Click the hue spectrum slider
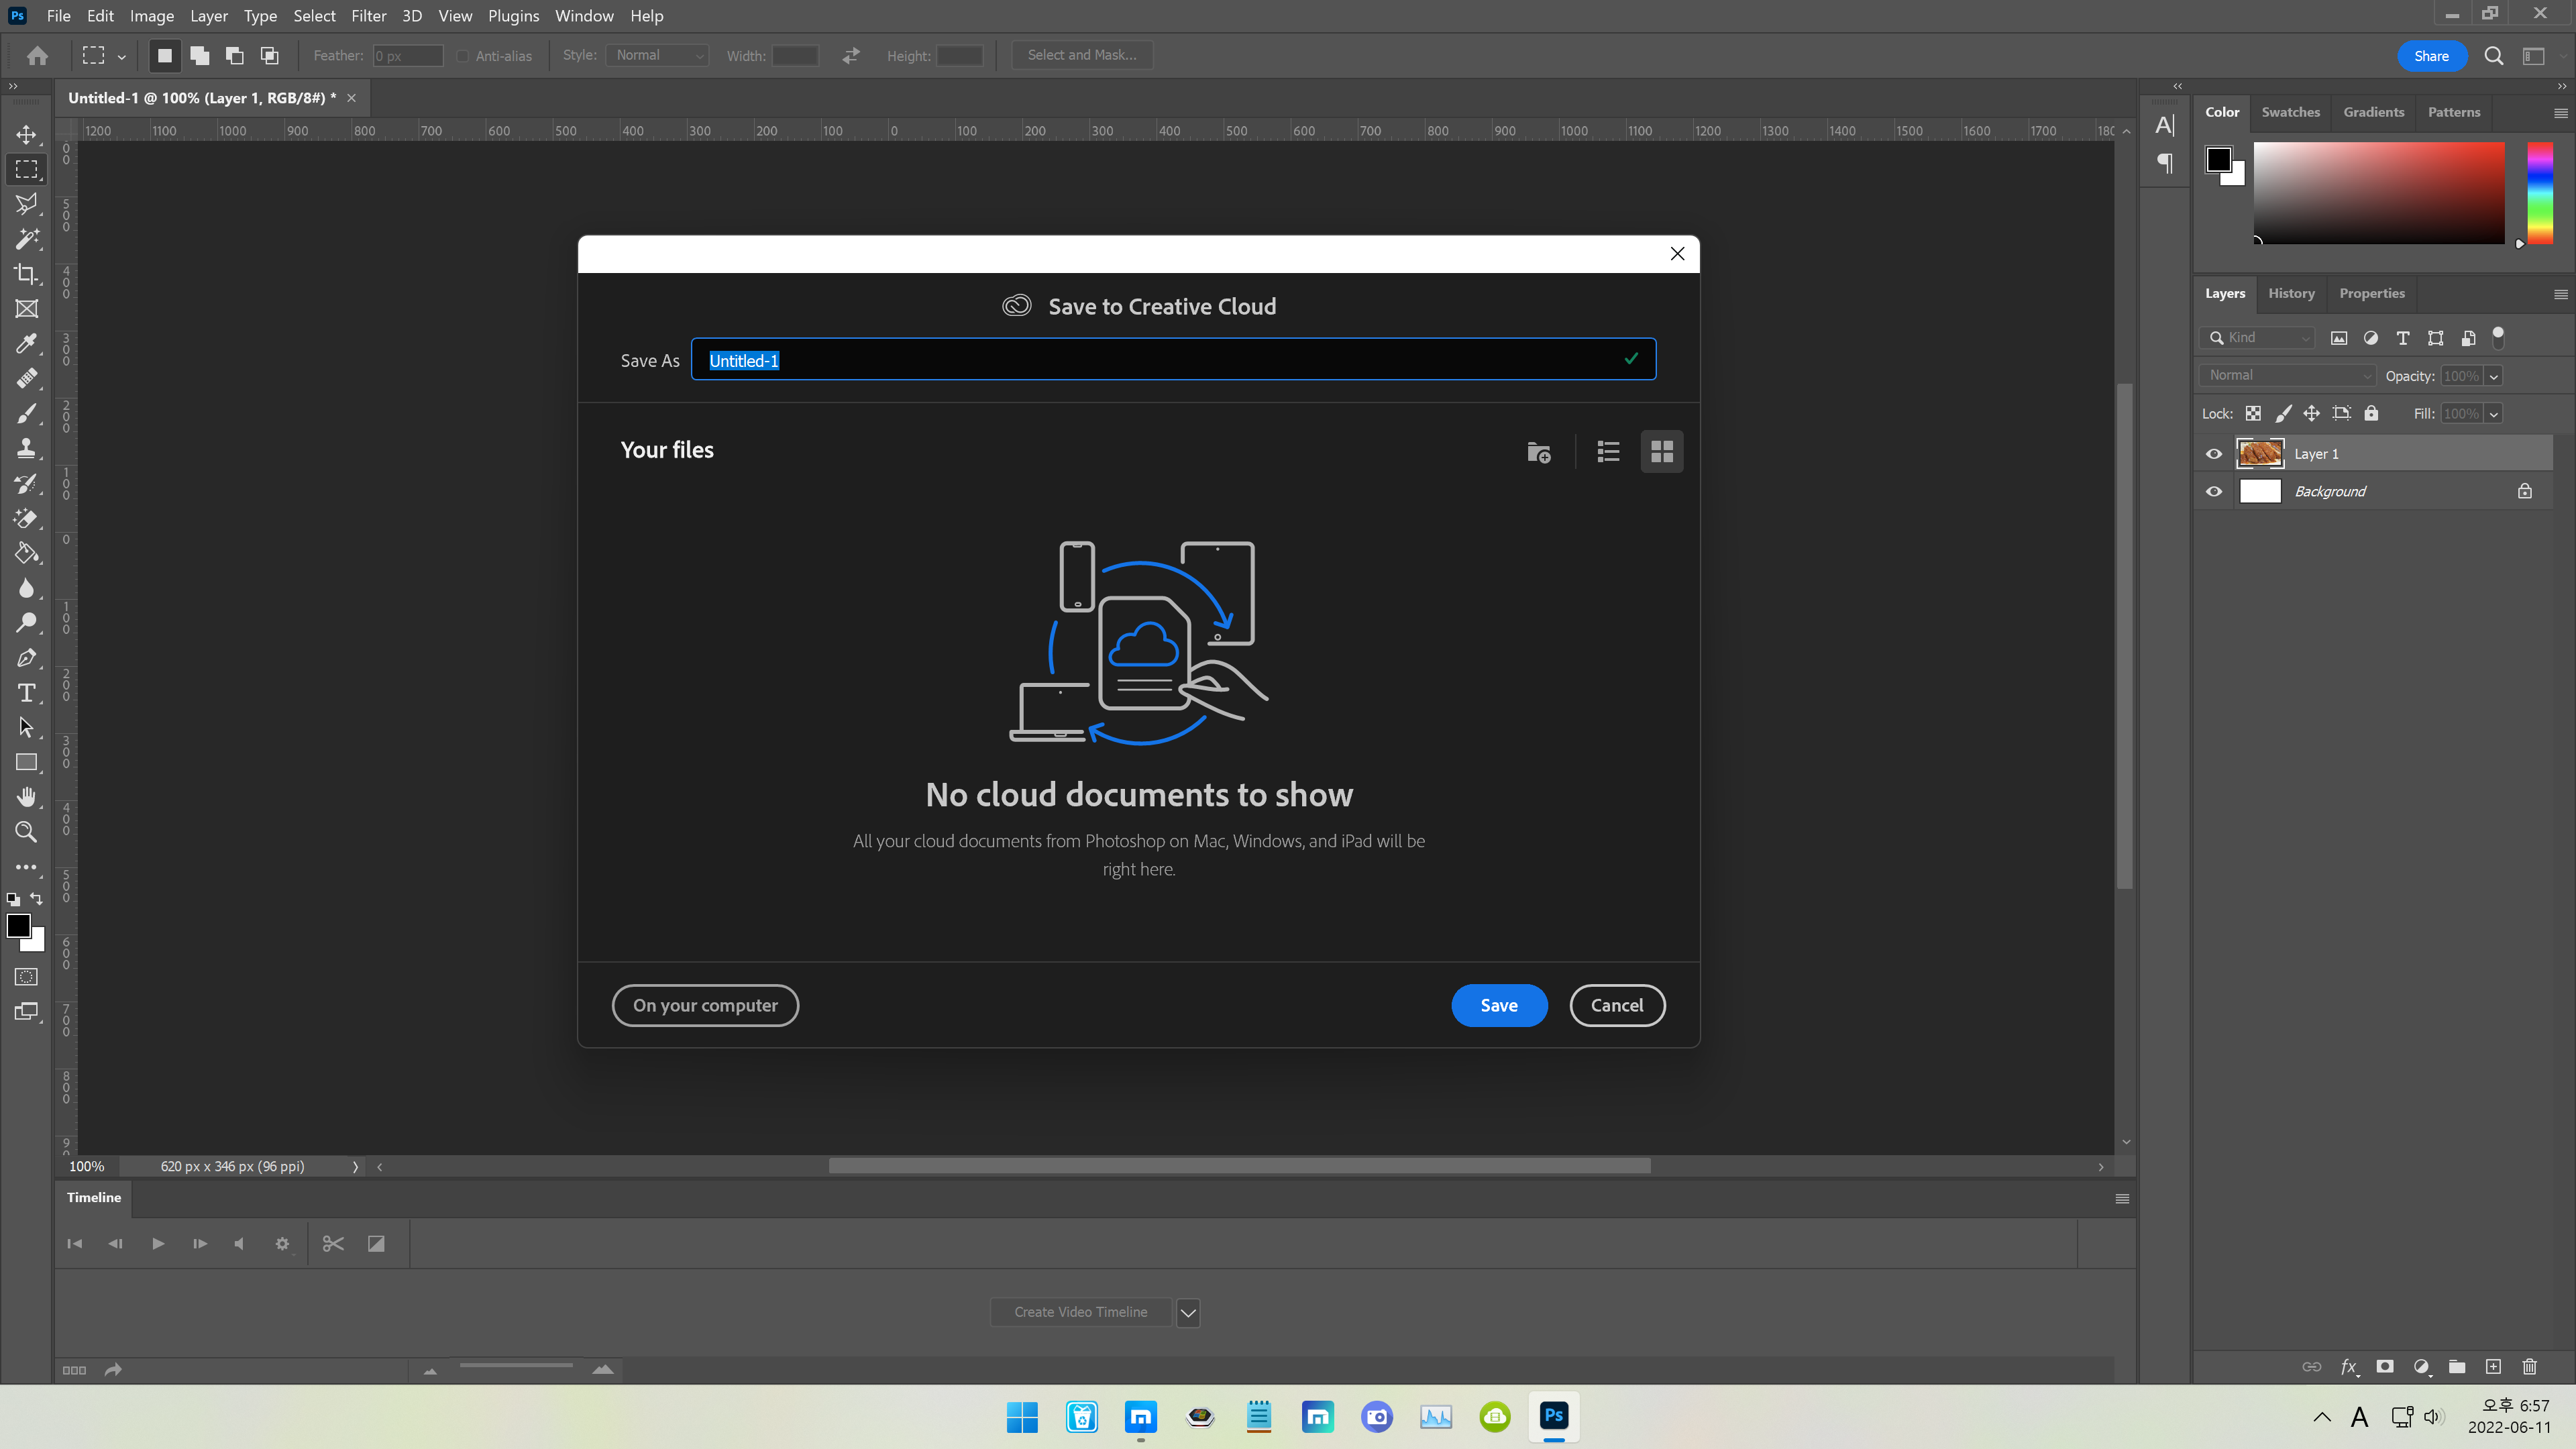The image size is (2576, 1449). tap(2541, 193)
